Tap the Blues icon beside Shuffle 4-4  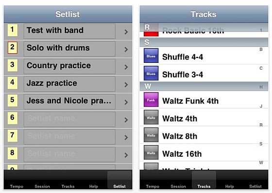pyautogui.click(x=151, y=56)
